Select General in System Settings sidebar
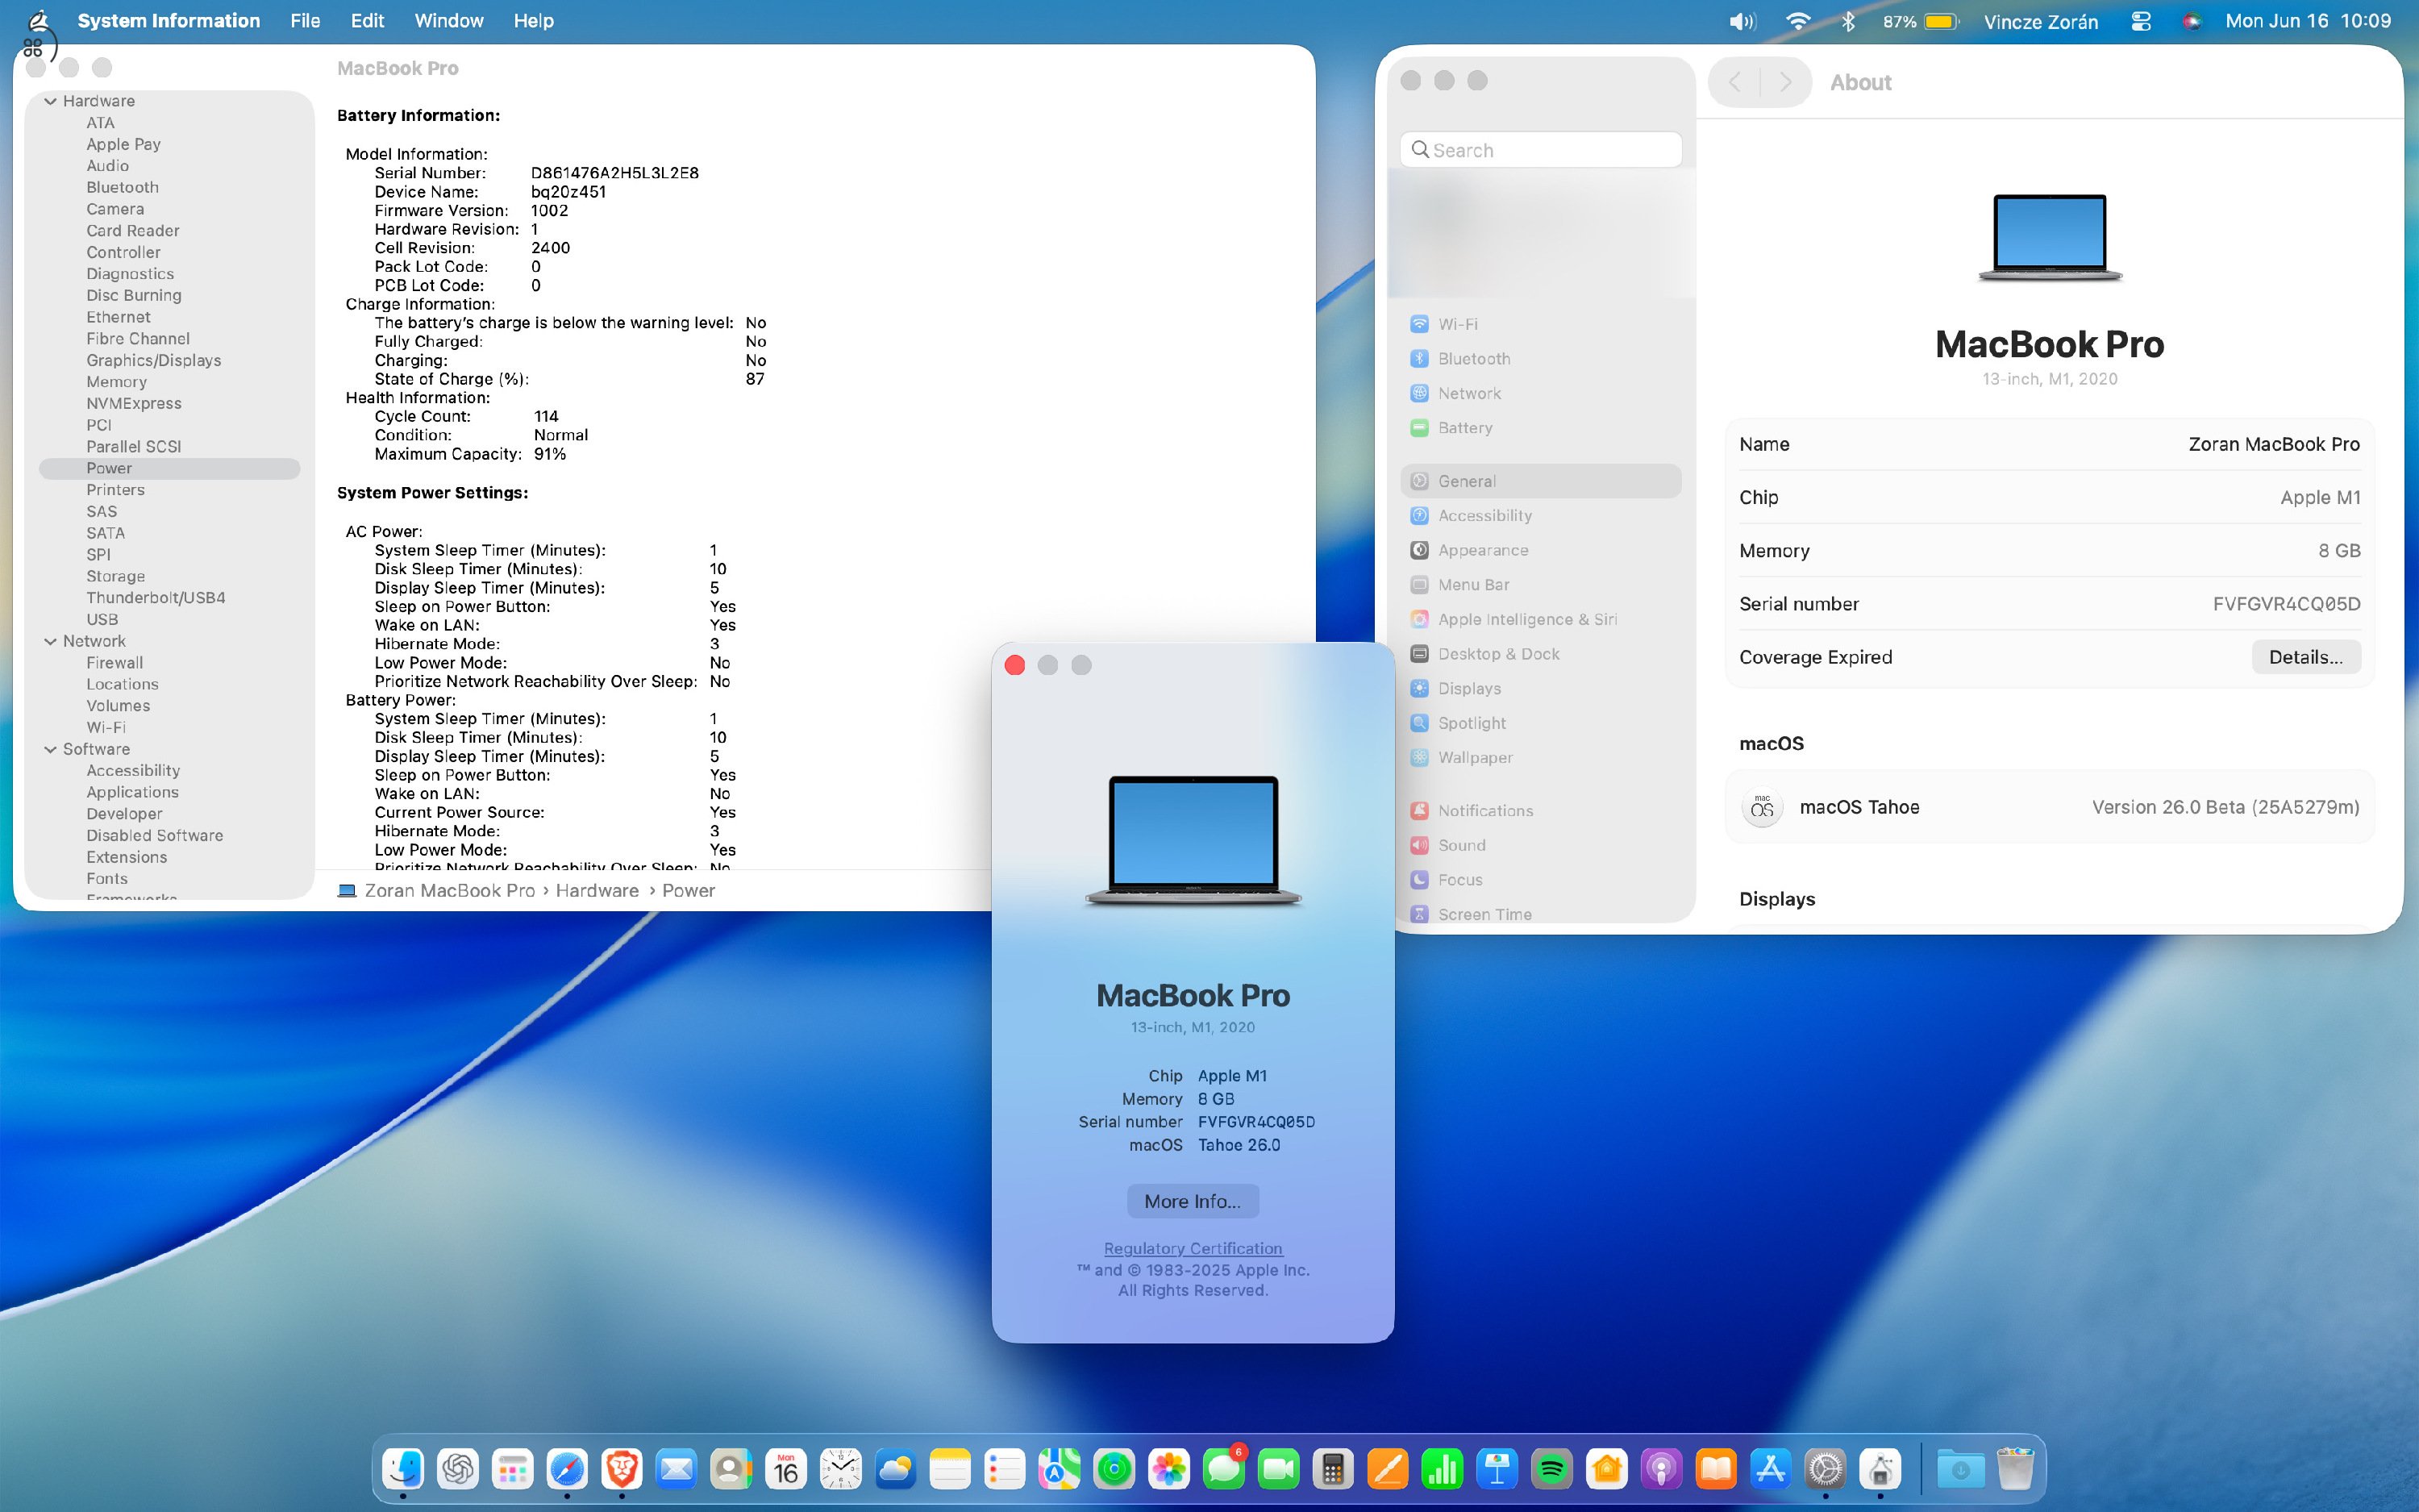The width and height of the screenshot is (2419, 1512). point(1540,481)
